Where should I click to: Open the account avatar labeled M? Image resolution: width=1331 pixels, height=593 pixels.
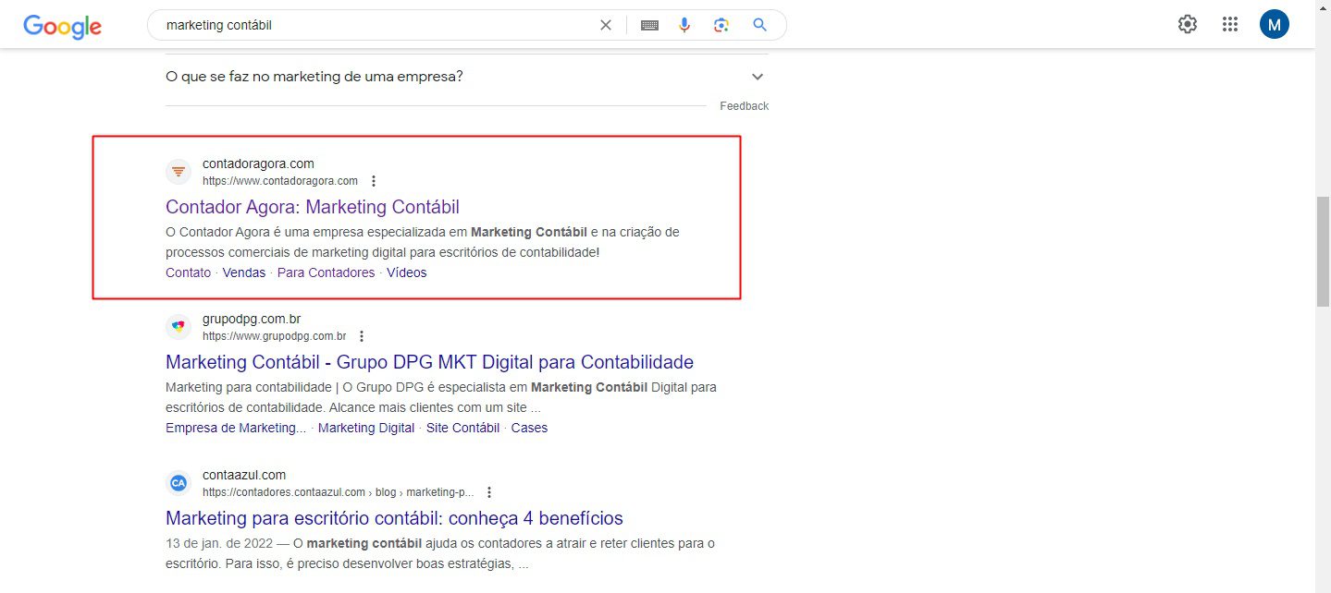[1274, 25]
